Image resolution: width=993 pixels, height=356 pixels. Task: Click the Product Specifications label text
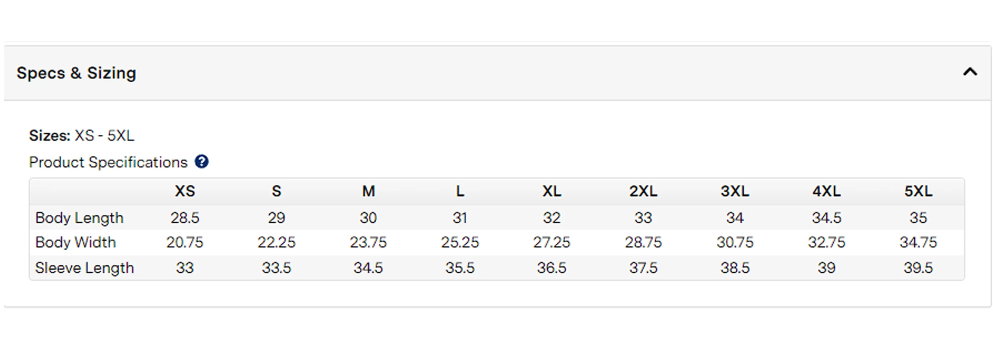click(x=108, y=162)
